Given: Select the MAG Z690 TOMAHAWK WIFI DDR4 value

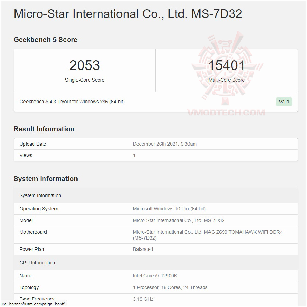Looking at the screenshot, I should (208, 235).
